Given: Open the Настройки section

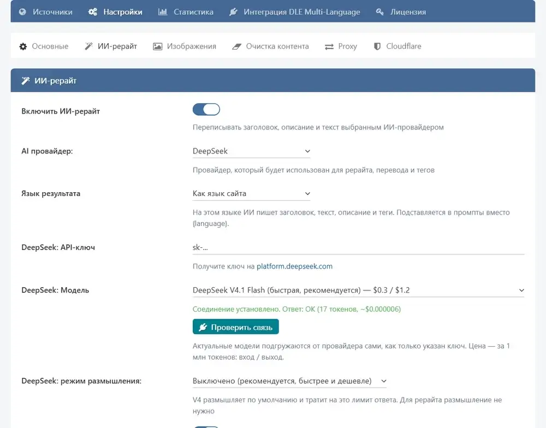Looking at the screenshot, I should (x=115, y=12).
